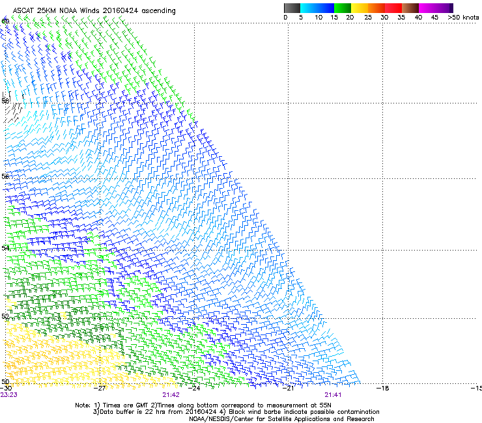Click the '>50 knots' legend label

[463, 18]
